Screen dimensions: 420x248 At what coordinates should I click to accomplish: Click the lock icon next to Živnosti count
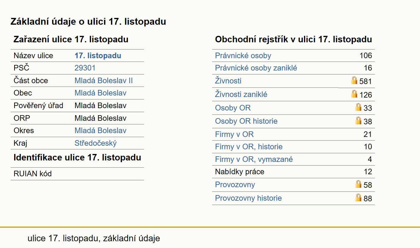[x=354, y=80]
